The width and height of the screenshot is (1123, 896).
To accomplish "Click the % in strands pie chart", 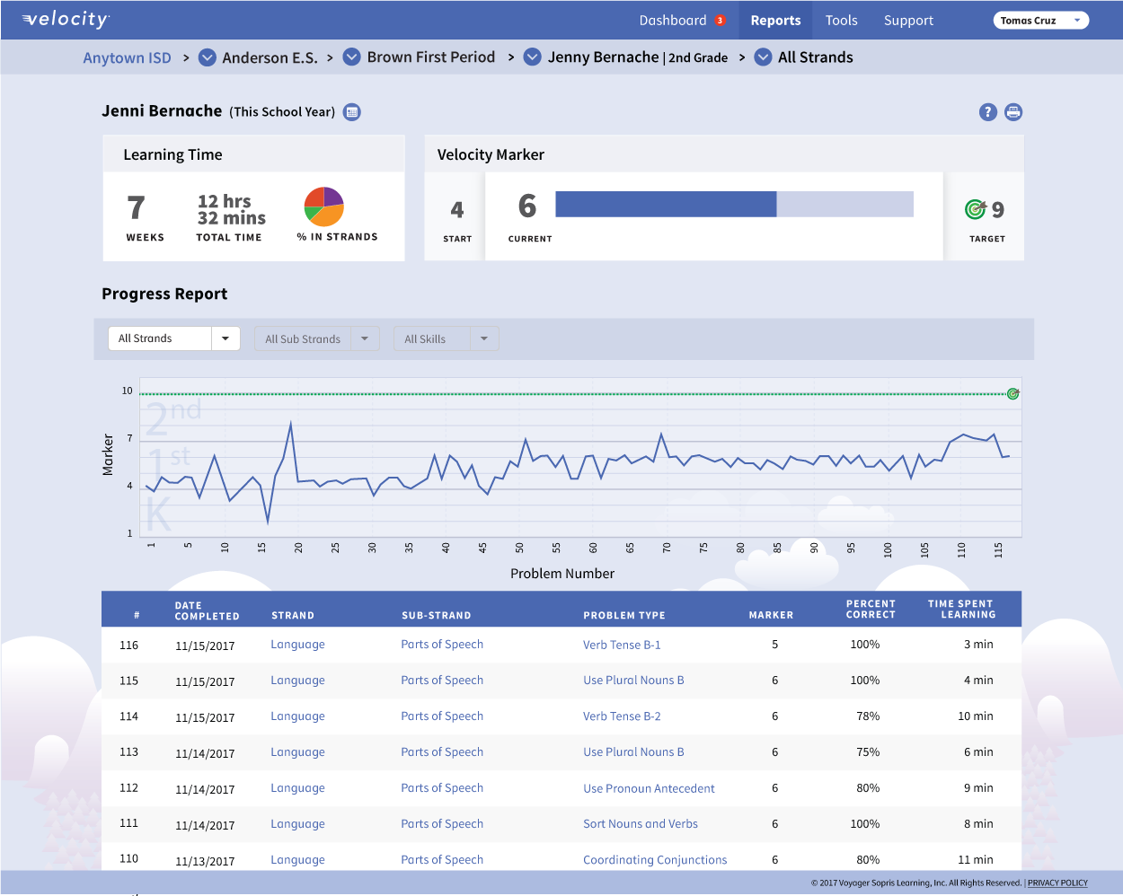I will click(x=324, y=206).
